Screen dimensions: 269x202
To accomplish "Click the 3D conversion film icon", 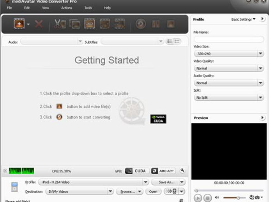I will tap(90, 24).
